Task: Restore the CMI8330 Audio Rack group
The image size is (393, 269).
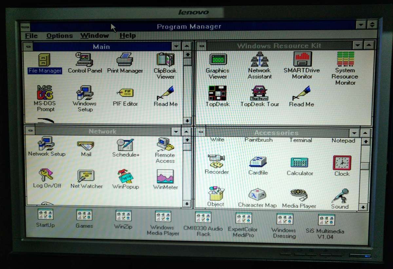Action: click(x=203, y=217)
